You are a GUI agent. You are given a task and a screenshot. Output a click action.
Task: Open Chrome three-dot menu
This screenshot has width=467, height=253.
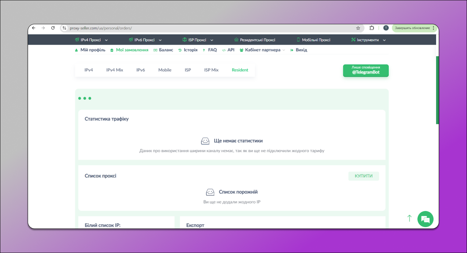coord(433,28)
